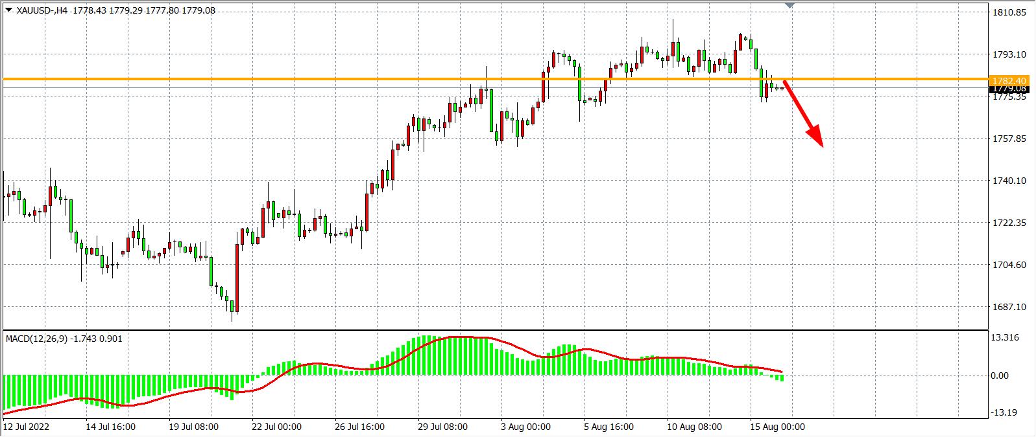Click the 12 Jul 2022 date label
1036x437 pixels.
26,427
